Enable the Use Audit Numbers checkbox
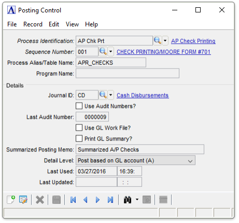Image resolution: width=239 pixels, height=223 pixels. [79, 106]
